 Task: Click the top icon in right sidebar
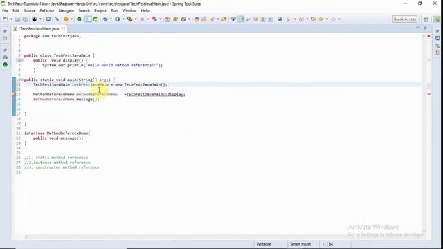437,31
